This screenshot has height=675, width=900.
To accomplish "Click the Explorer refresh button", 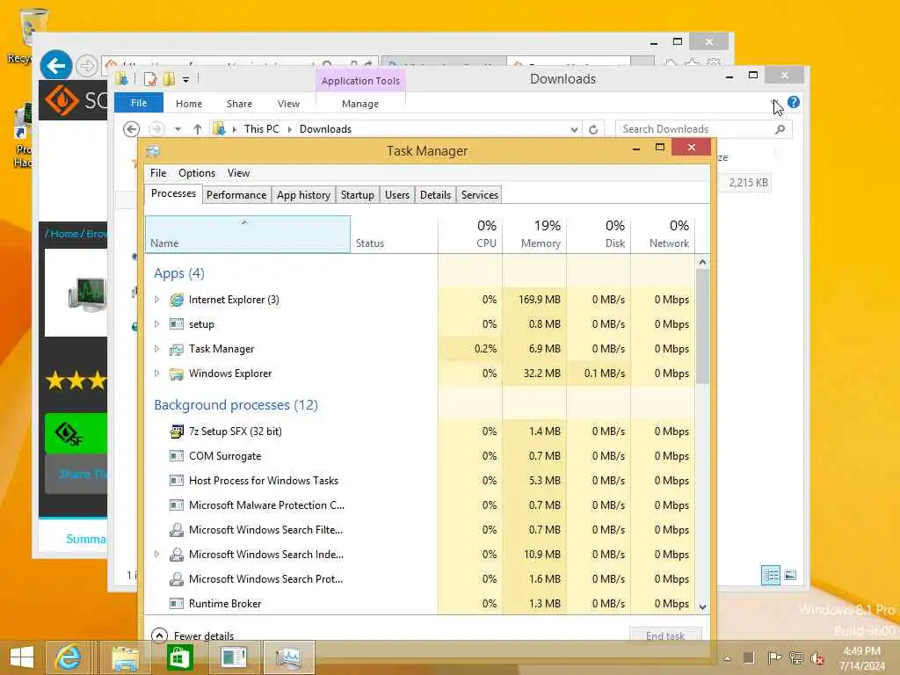I will 593,130.
